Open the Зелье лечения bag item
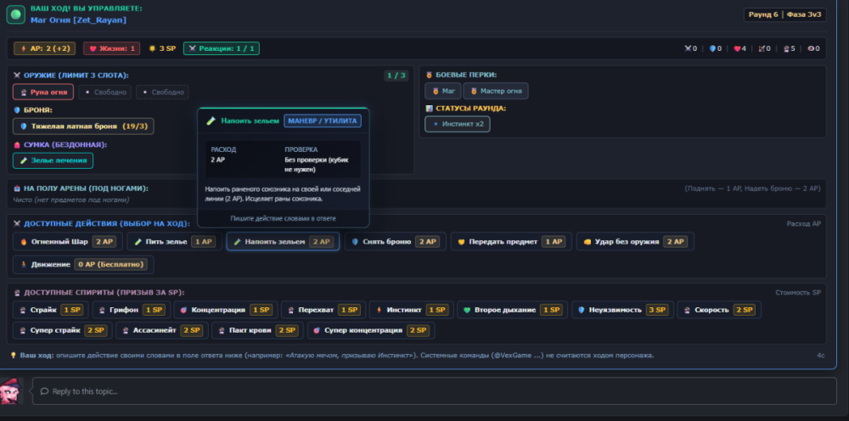 (x=53, y=160)
